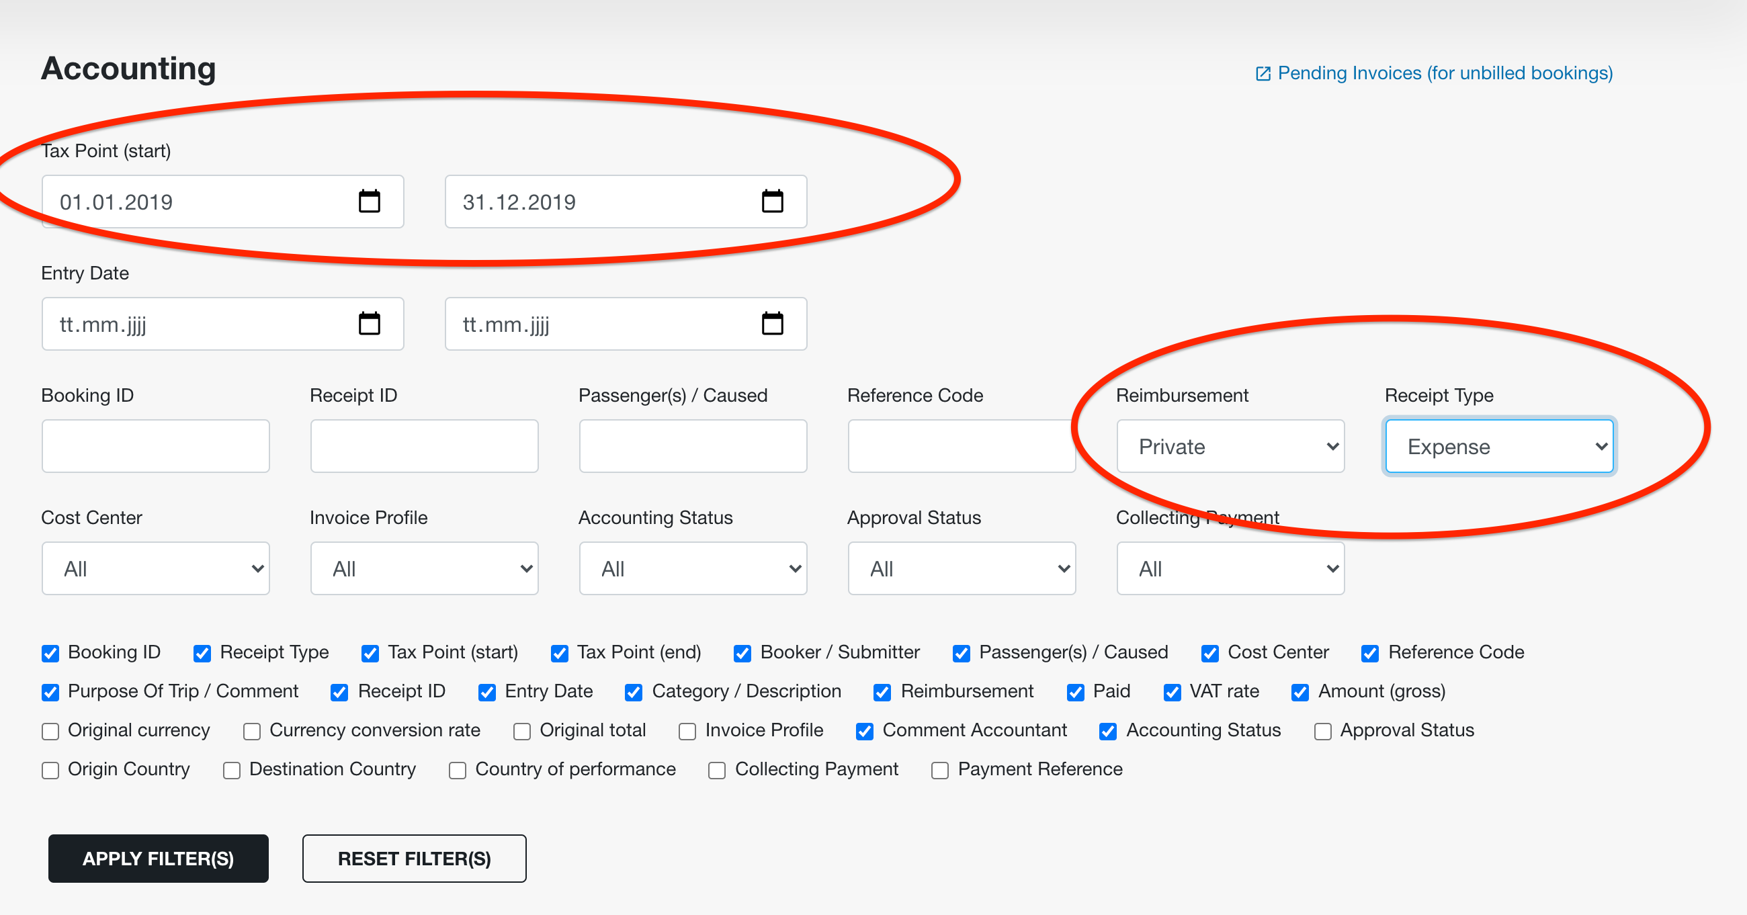This screenshot has height=915, width=1747.
Task: Open calendar picker for Tax Point start date
Action: [x=369, y=202]
